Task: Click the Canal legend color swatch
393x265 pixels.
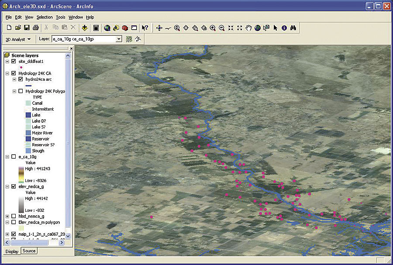Action: (x=28, y=103)
